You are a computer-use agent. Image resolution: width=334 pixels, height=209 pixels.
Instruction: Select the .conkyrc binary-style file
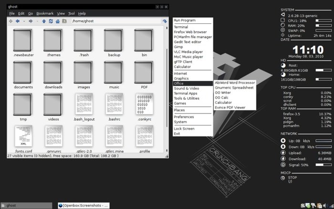(x=144, y=107)
